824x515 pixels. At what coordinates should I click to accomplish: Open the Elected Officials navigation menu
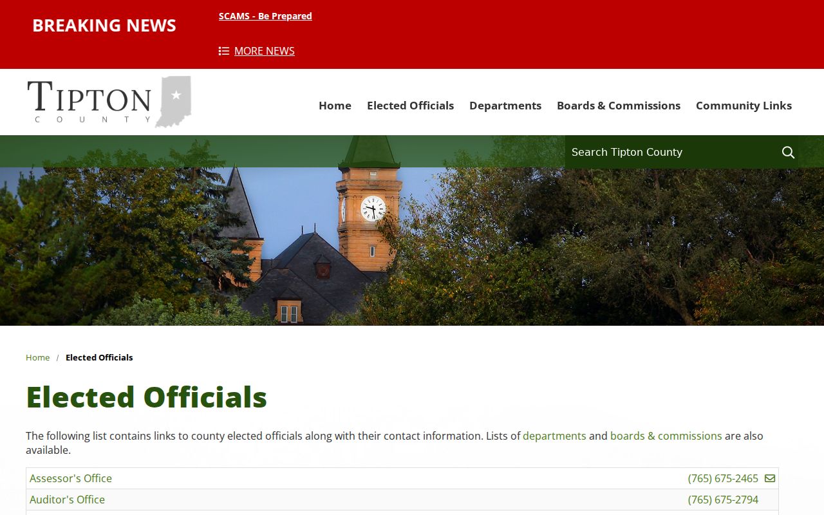click(x=410, y=106)
